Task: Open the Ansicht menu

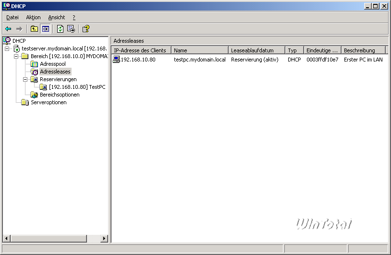Action: click(57, 17)
